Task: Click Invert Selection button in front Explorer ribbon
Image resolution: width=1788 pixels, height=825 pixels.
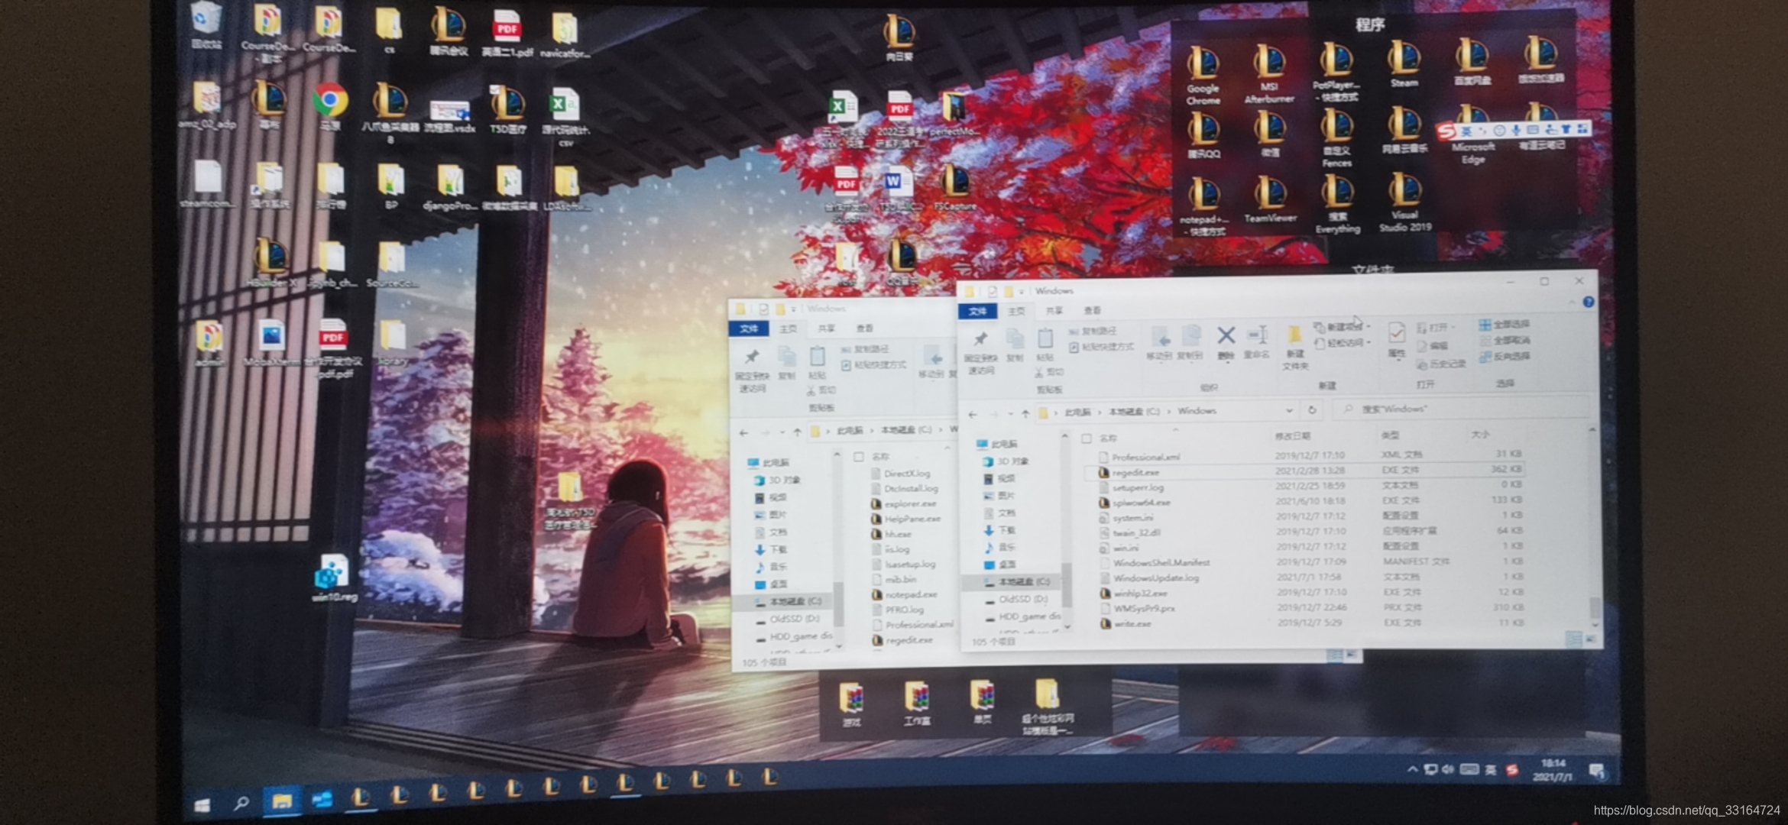Action: pyautogui.click(x=1504, y=356)
